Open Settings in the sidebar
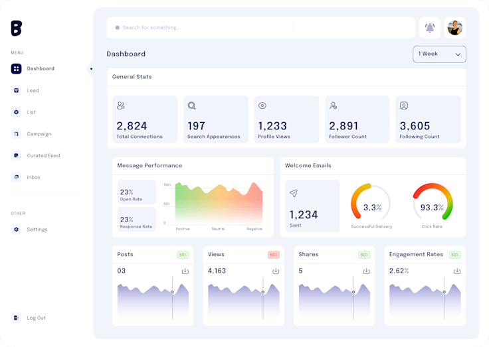Viewport: 489px width, 347px height. 37,230
